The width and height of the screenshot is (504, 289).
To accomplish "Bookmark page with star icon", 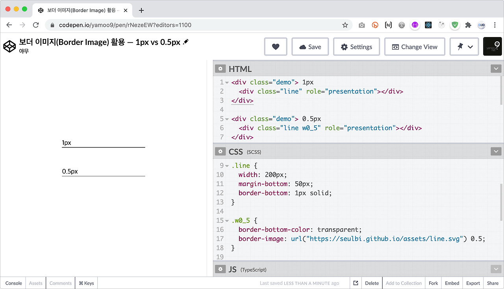I will pos(345,25).
